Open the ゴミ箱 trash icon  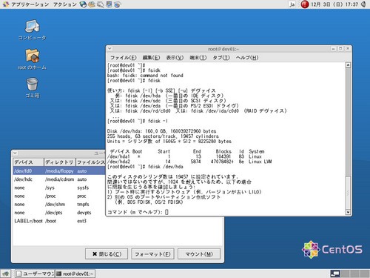pos(32,87)
